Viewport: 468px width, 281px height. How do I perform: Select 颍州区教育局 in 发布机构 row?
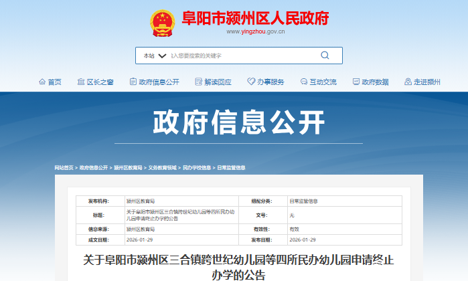coord(141,201)
